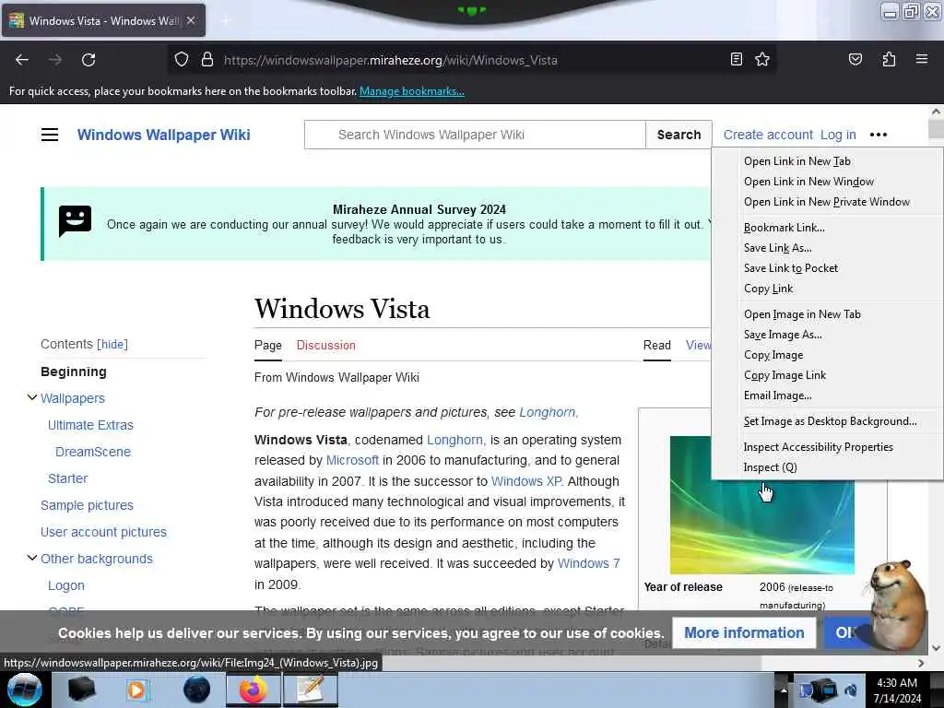
Task: Follow the Windows 7 article link
Action: click(x=588, y=563)
